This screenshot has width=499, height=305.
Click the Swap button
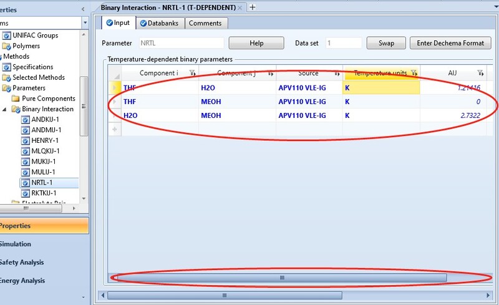[386, 43]
